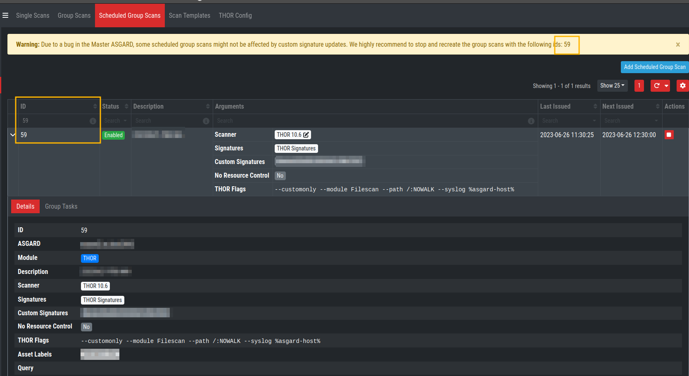Click THOR Signatures badge in details
The height and width of the screenshot is (376, 689).
(x=102, y=300)
